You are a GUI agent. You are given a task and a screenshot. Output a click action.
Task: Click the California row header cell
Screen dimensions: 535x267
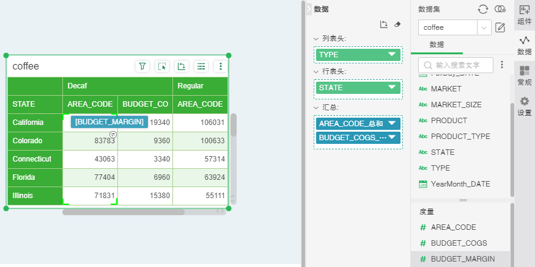[x=35, y=123]
